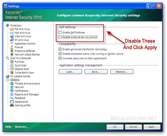Select the Notifications info icon

coord(12,91)
